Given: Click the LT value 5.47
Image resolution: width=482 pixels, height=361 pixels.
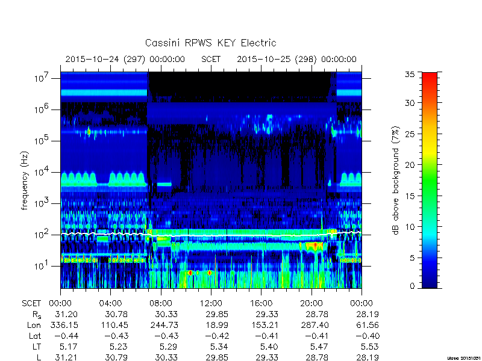Looking at the screenshot, I should (320, 347).
